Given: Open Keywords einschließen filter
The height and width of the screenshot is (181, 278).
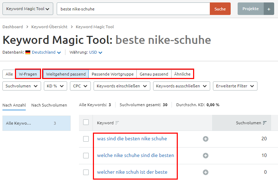Looking at the screenshot, I should point(122,86).
